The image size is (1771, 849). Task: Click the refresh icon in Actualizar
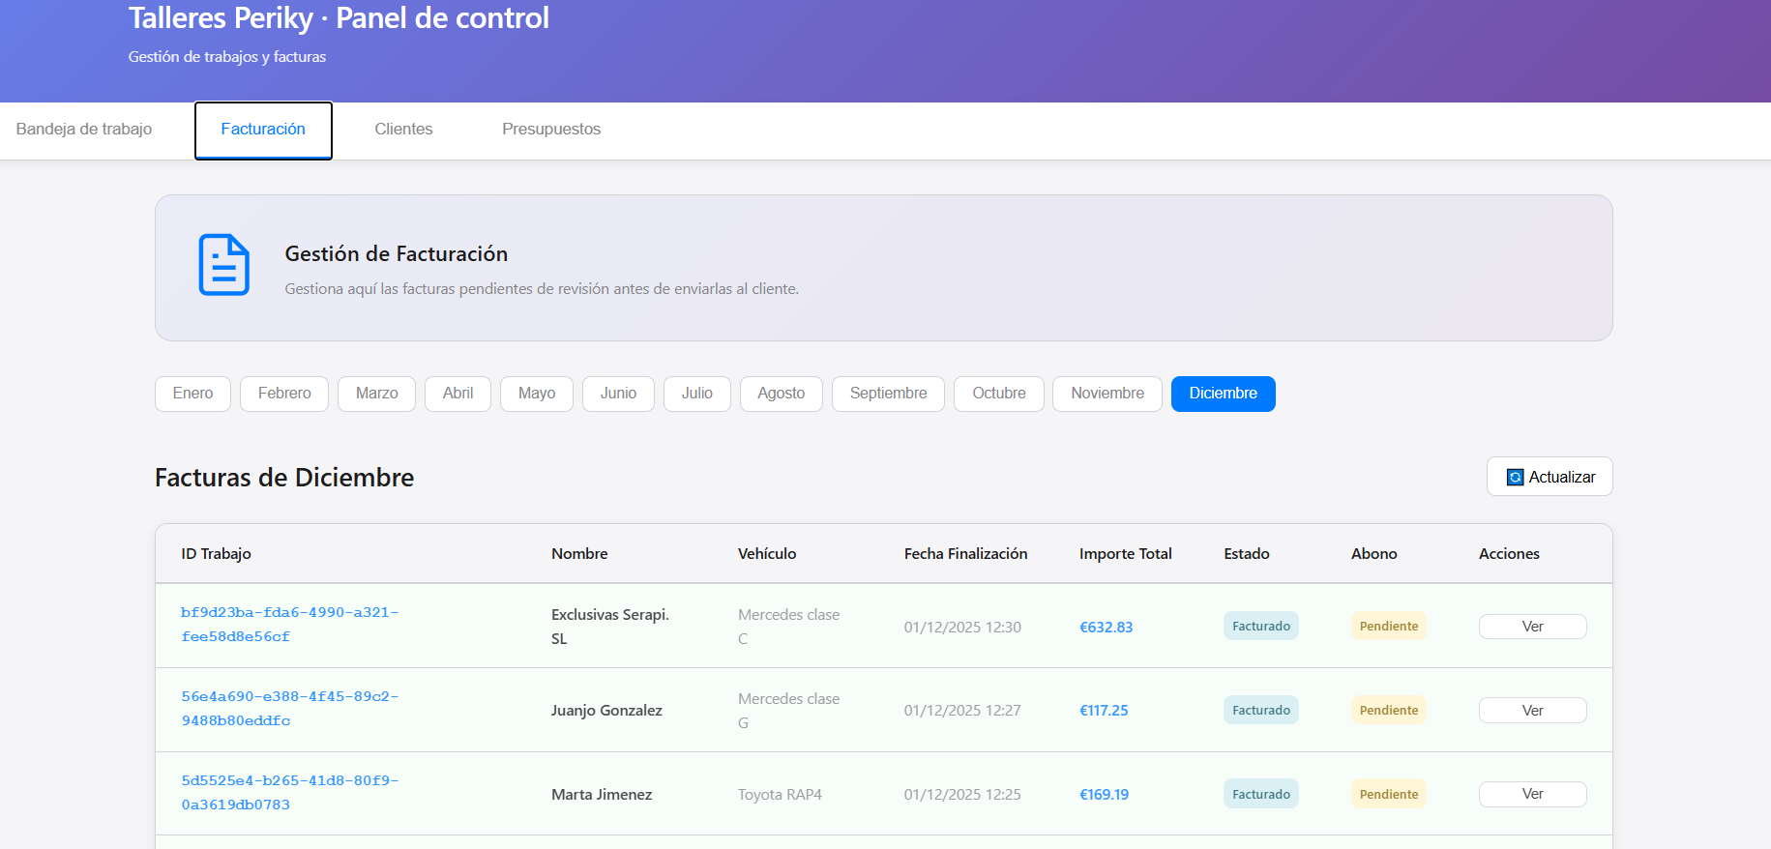1515,478
